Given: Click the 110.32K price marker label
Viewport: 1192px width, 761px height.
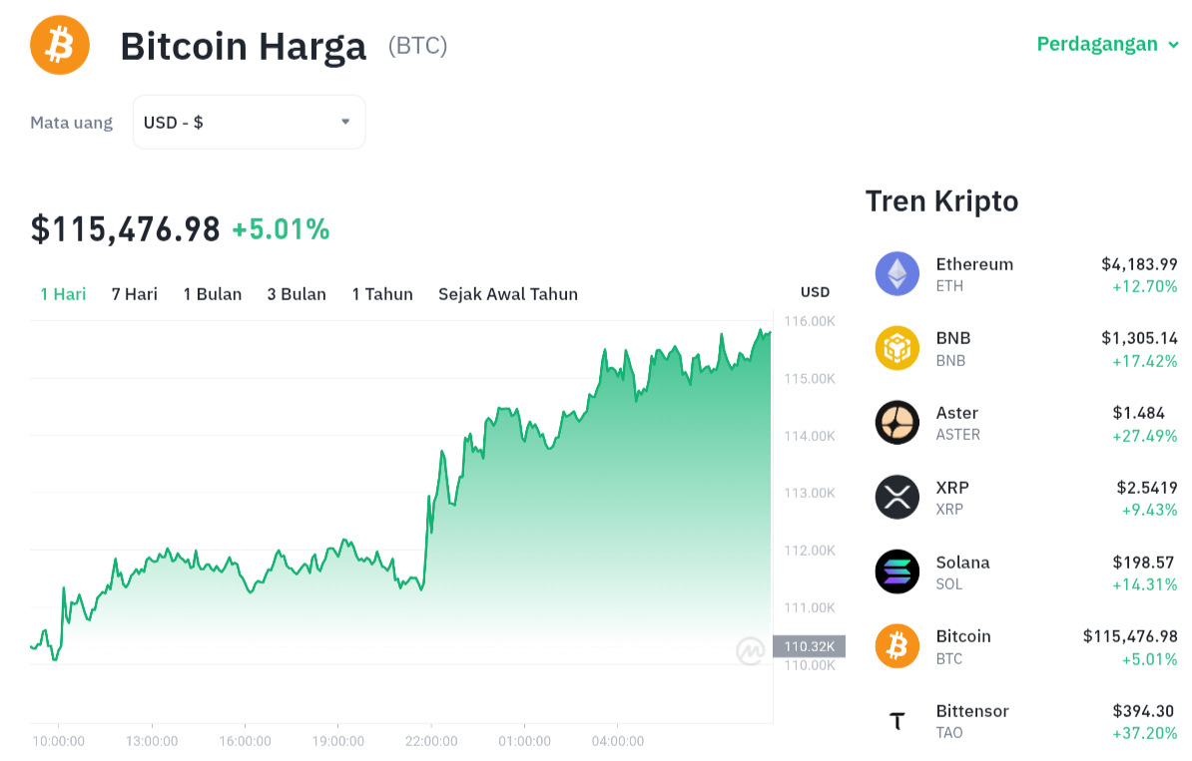Looking at the screenshot, I should tap(810, 646).
